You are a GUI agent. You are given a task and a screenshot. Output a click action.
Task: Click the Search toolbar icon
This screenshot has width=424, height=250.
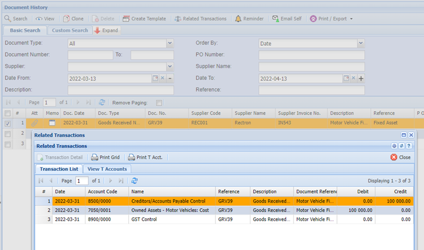click(x=7, y=19)
